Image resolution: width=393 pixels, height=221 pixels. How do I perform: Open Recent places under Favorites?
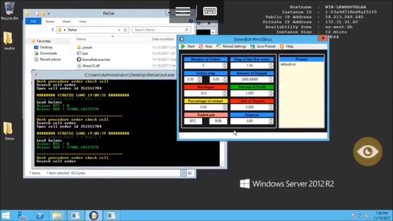click(x=50, y=60)
